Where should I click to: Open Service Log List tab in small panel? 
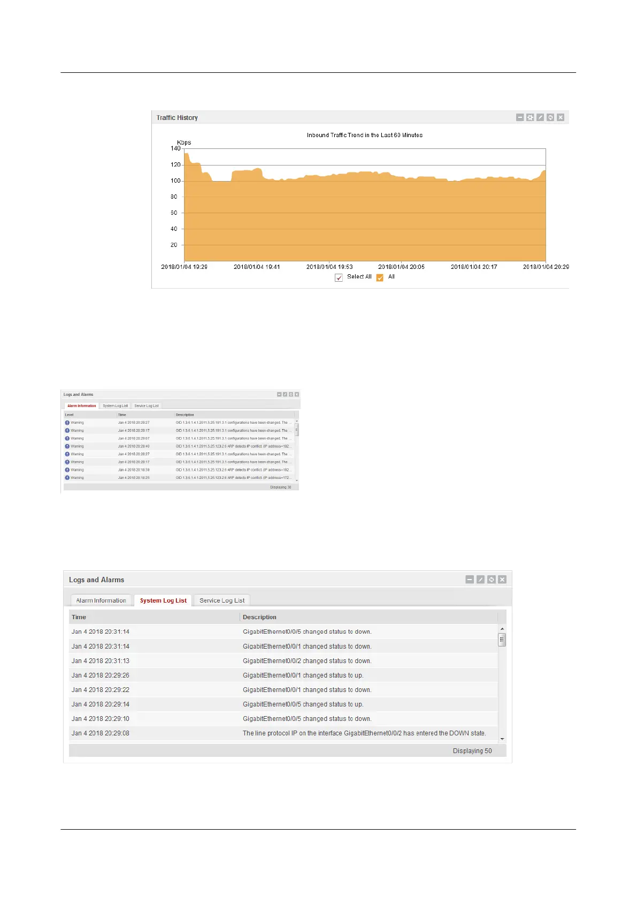(x=147, y=405)
